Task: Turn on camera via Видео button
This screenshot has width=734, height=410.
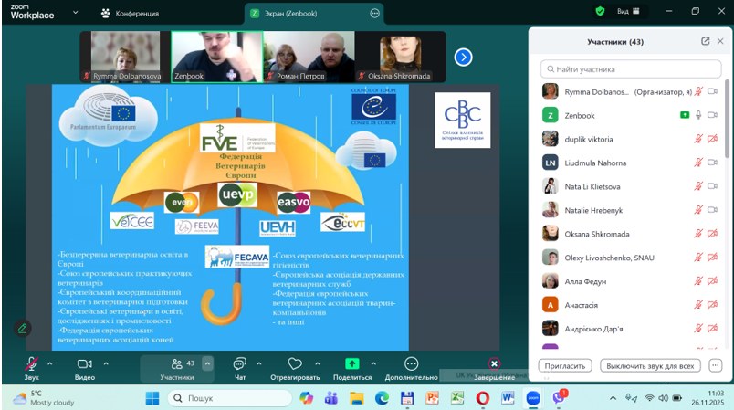Action: tap(85, 363)
